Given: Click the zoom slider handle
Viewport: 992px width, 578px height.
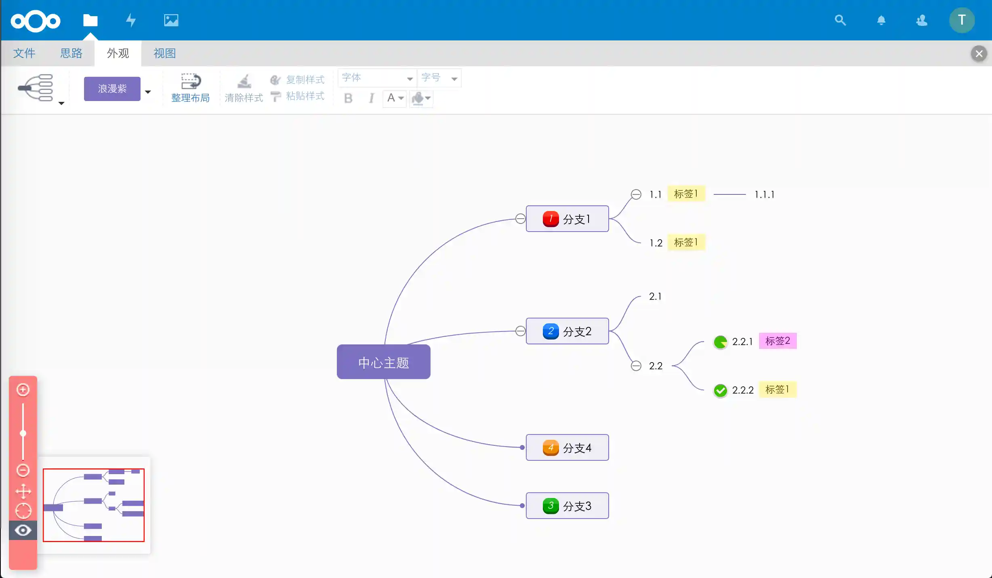Looking at the screenshot, I should pos(23,433).
